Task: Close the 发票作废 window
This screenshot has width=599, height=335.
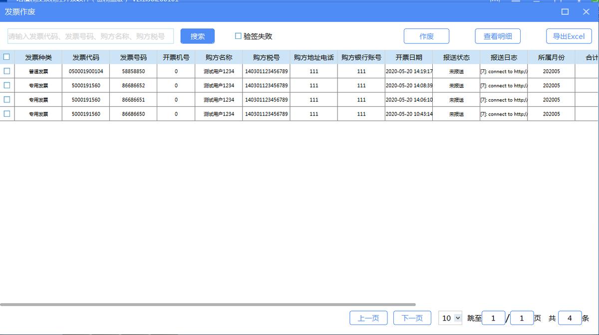Action: point(587,11)
